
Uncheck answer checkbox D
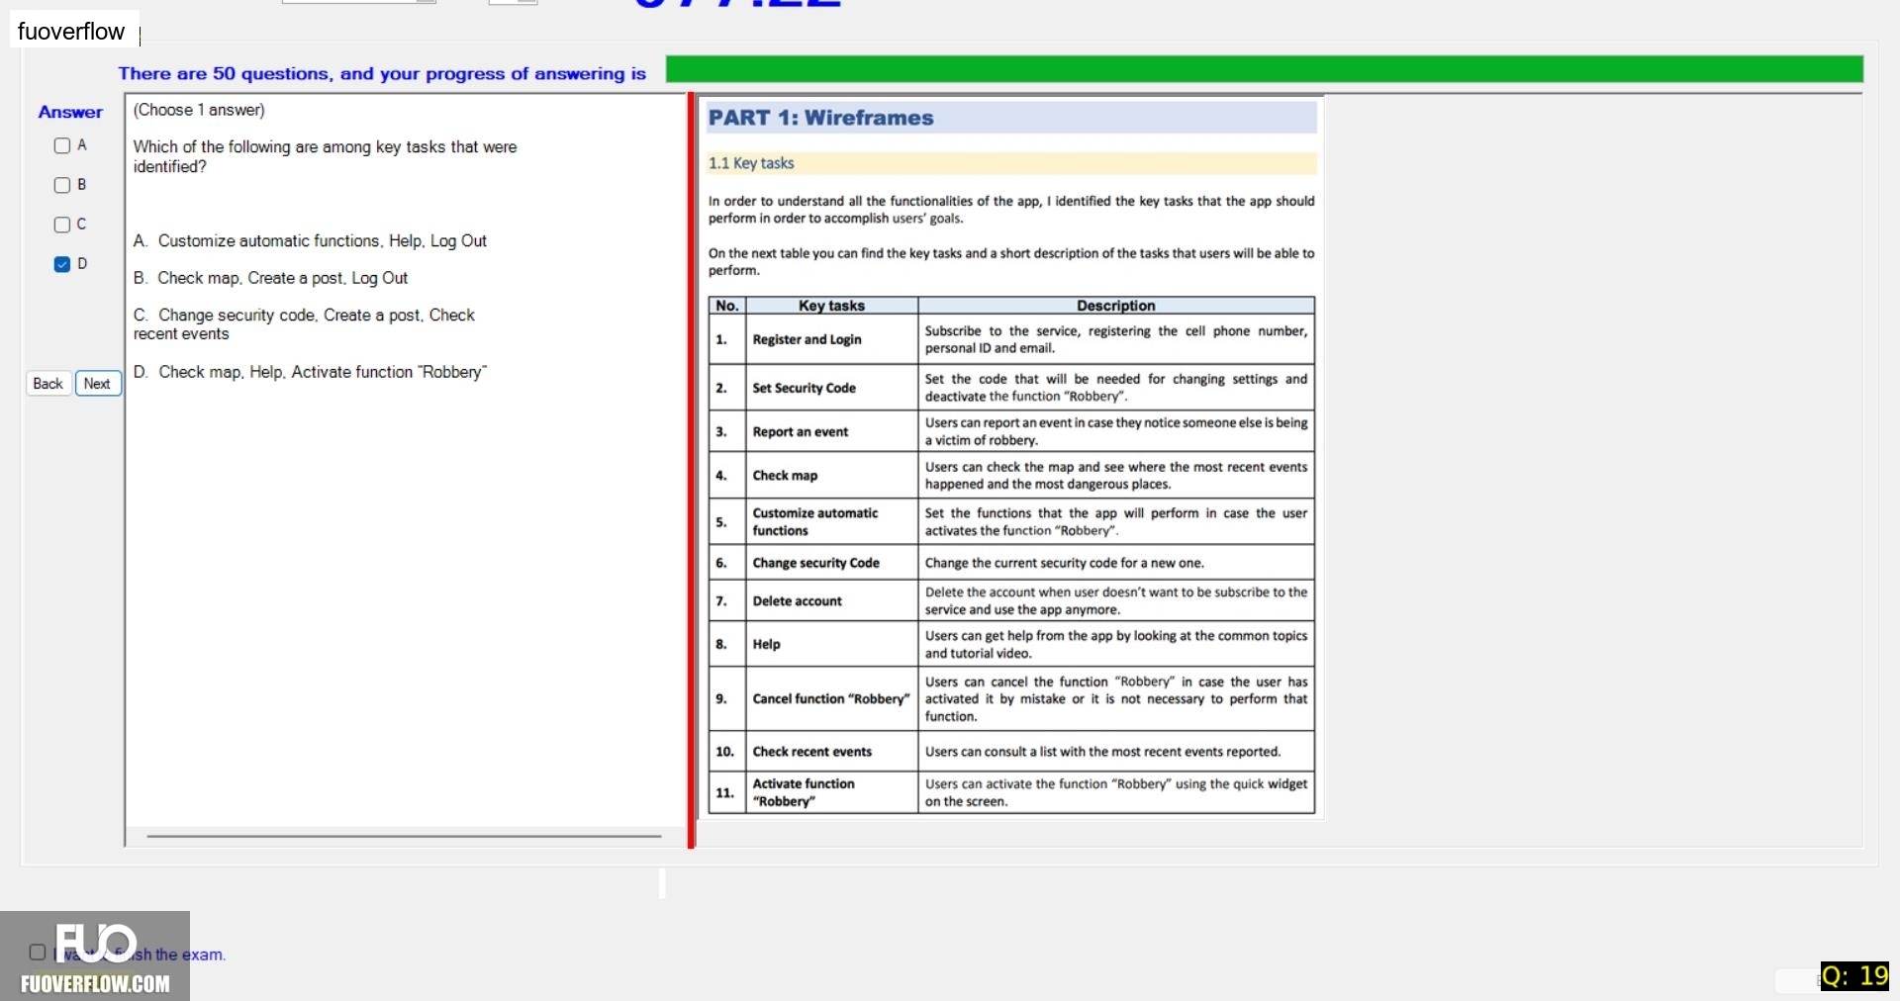(62, 264)
